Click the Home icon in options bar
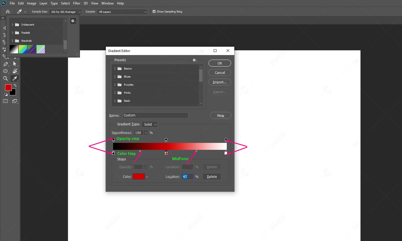The image size is (402, 241). [x=8, y=12]
